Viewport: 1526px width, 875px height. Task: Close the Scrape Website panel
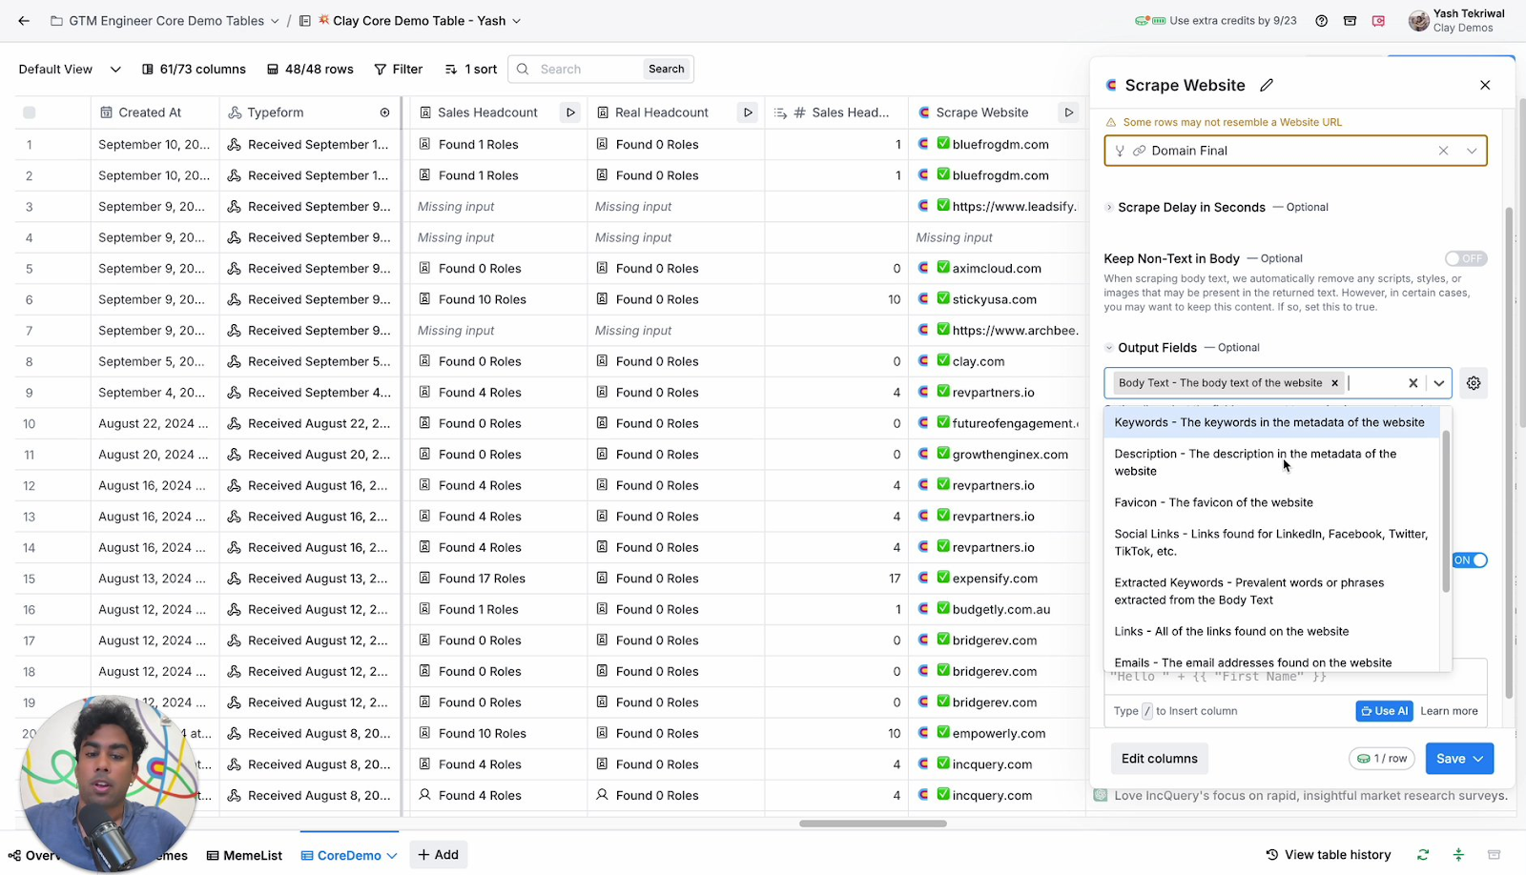pos(1485,85)
